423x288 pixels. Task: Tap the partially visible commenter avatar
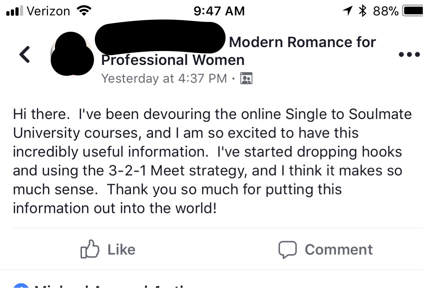(x=21, y=285)
